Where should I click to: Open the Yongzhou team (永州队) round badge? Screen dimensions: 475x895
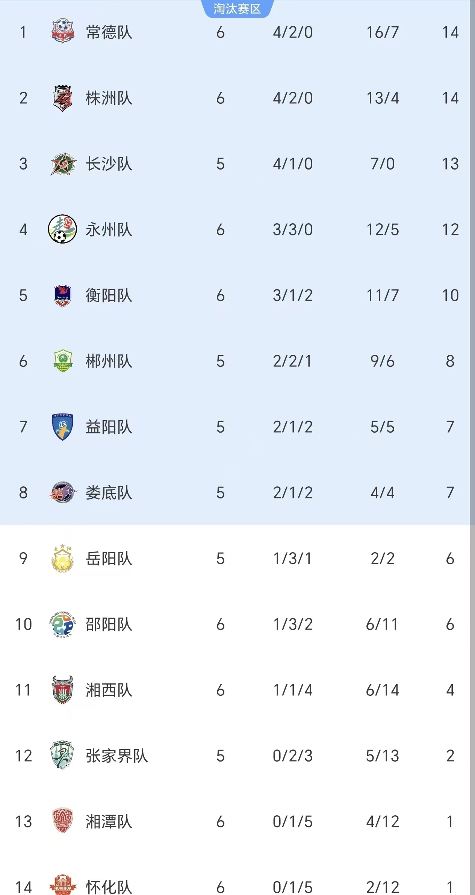(x=62, y=229)
